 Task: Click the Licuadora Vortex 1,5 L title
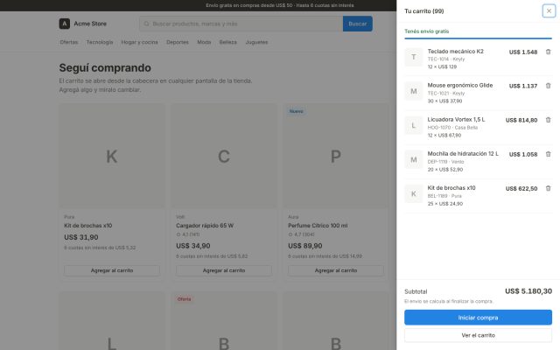[456, 120]
